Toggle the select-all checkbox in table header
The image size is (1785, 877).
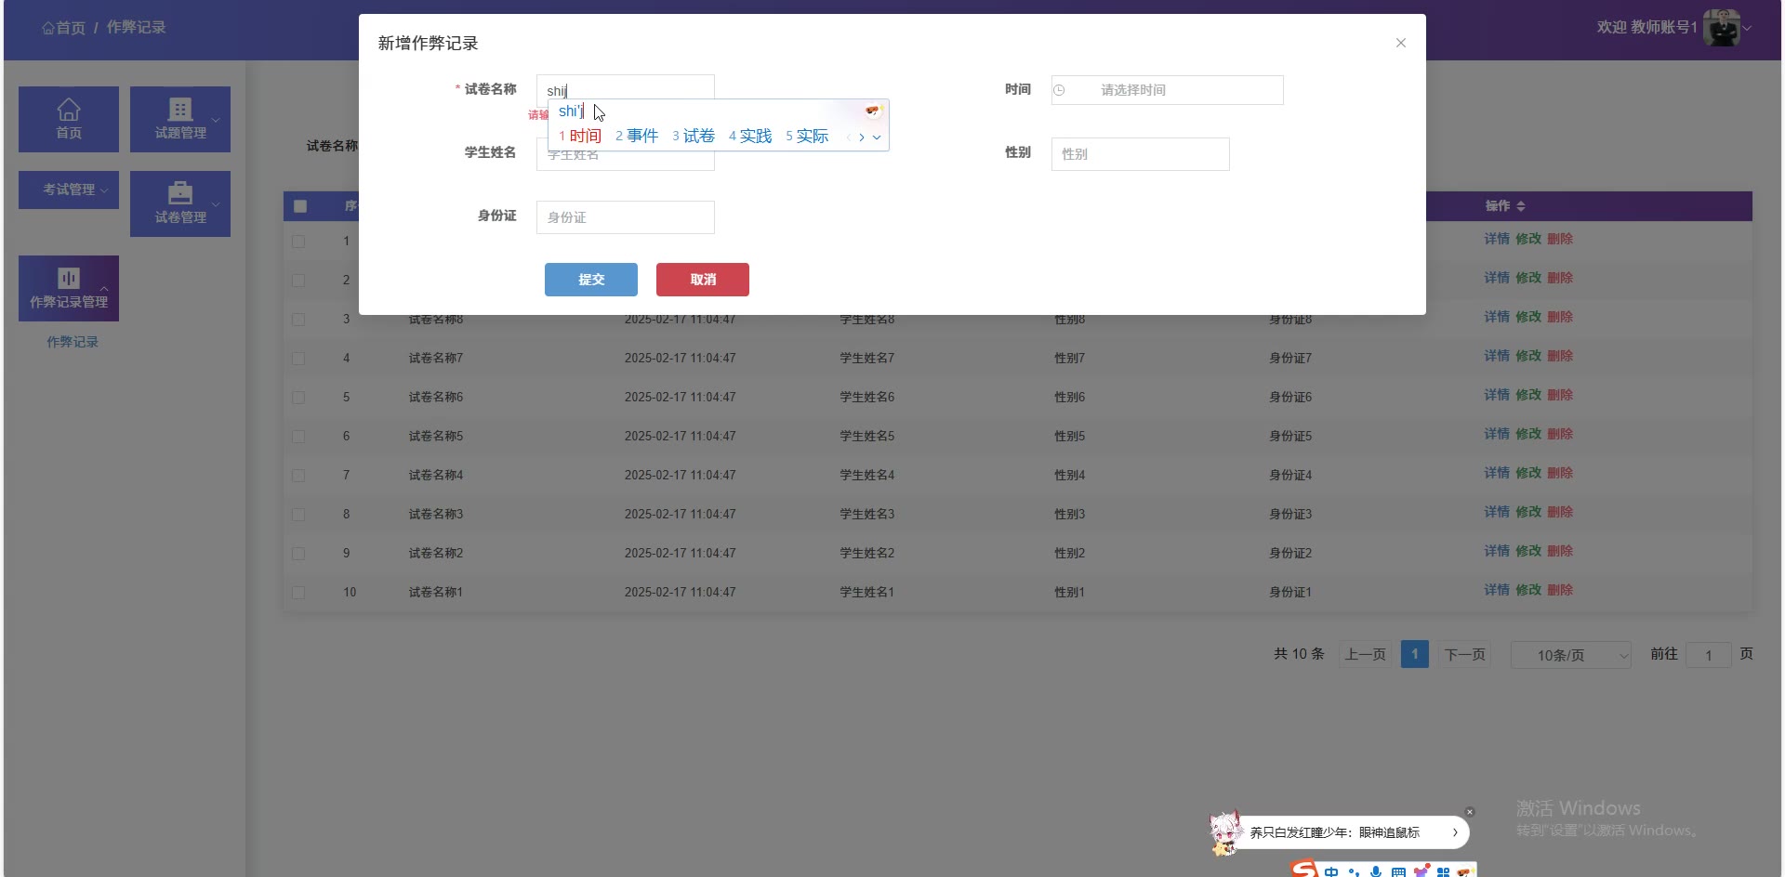pos(300,206)
